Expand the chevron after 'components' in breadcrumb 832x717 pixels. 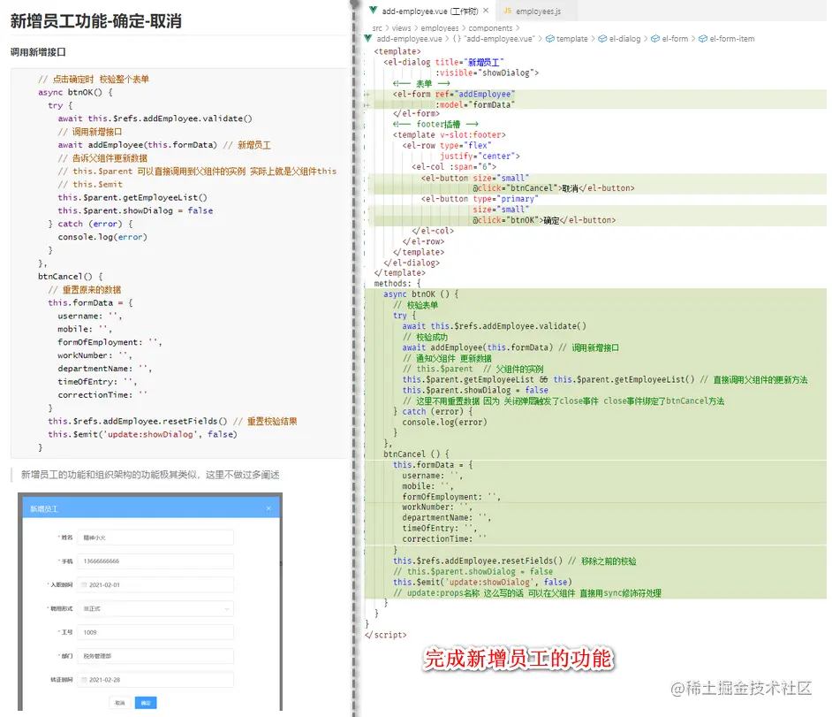(518, 28)
